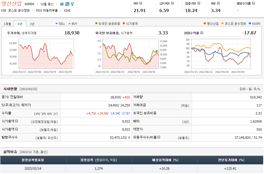Image resolution: width=264 pixels, height=174 pixels.
Task: Click the stock code 009900
Action: point(30,4)
